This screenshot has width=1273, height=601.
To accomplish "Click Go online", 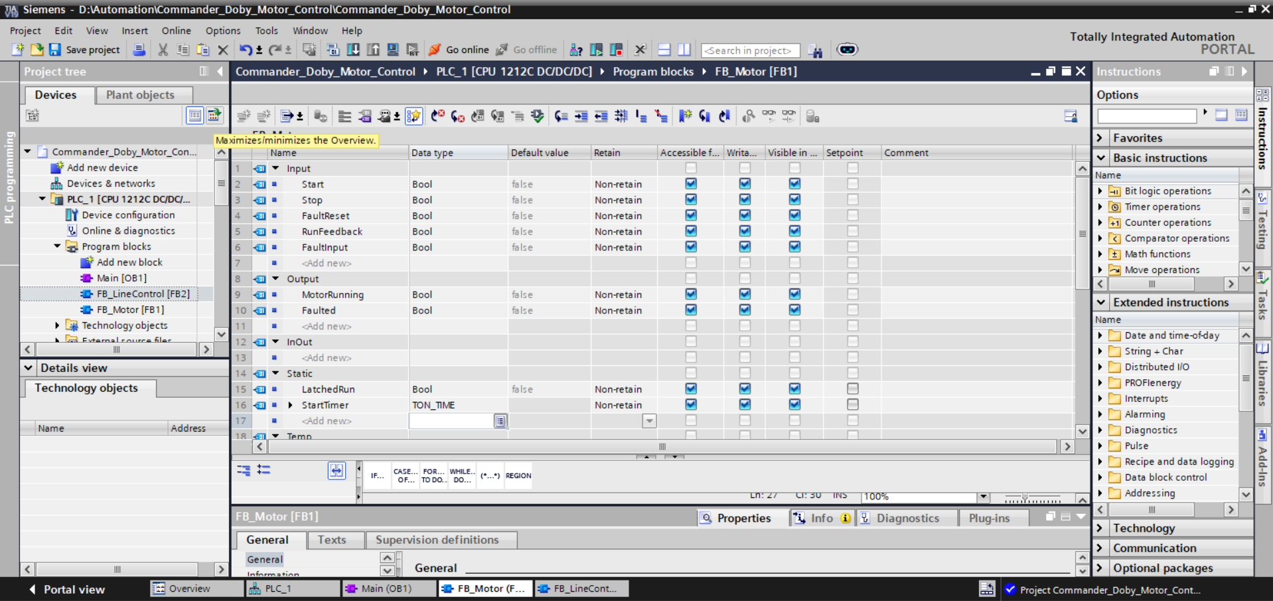I will coord(459,50).
